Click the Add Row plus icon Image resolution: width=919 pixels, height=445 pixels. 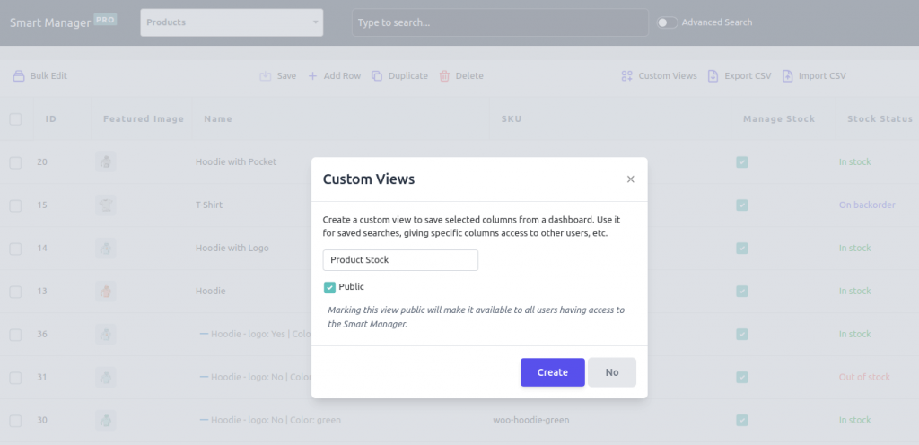312,76
